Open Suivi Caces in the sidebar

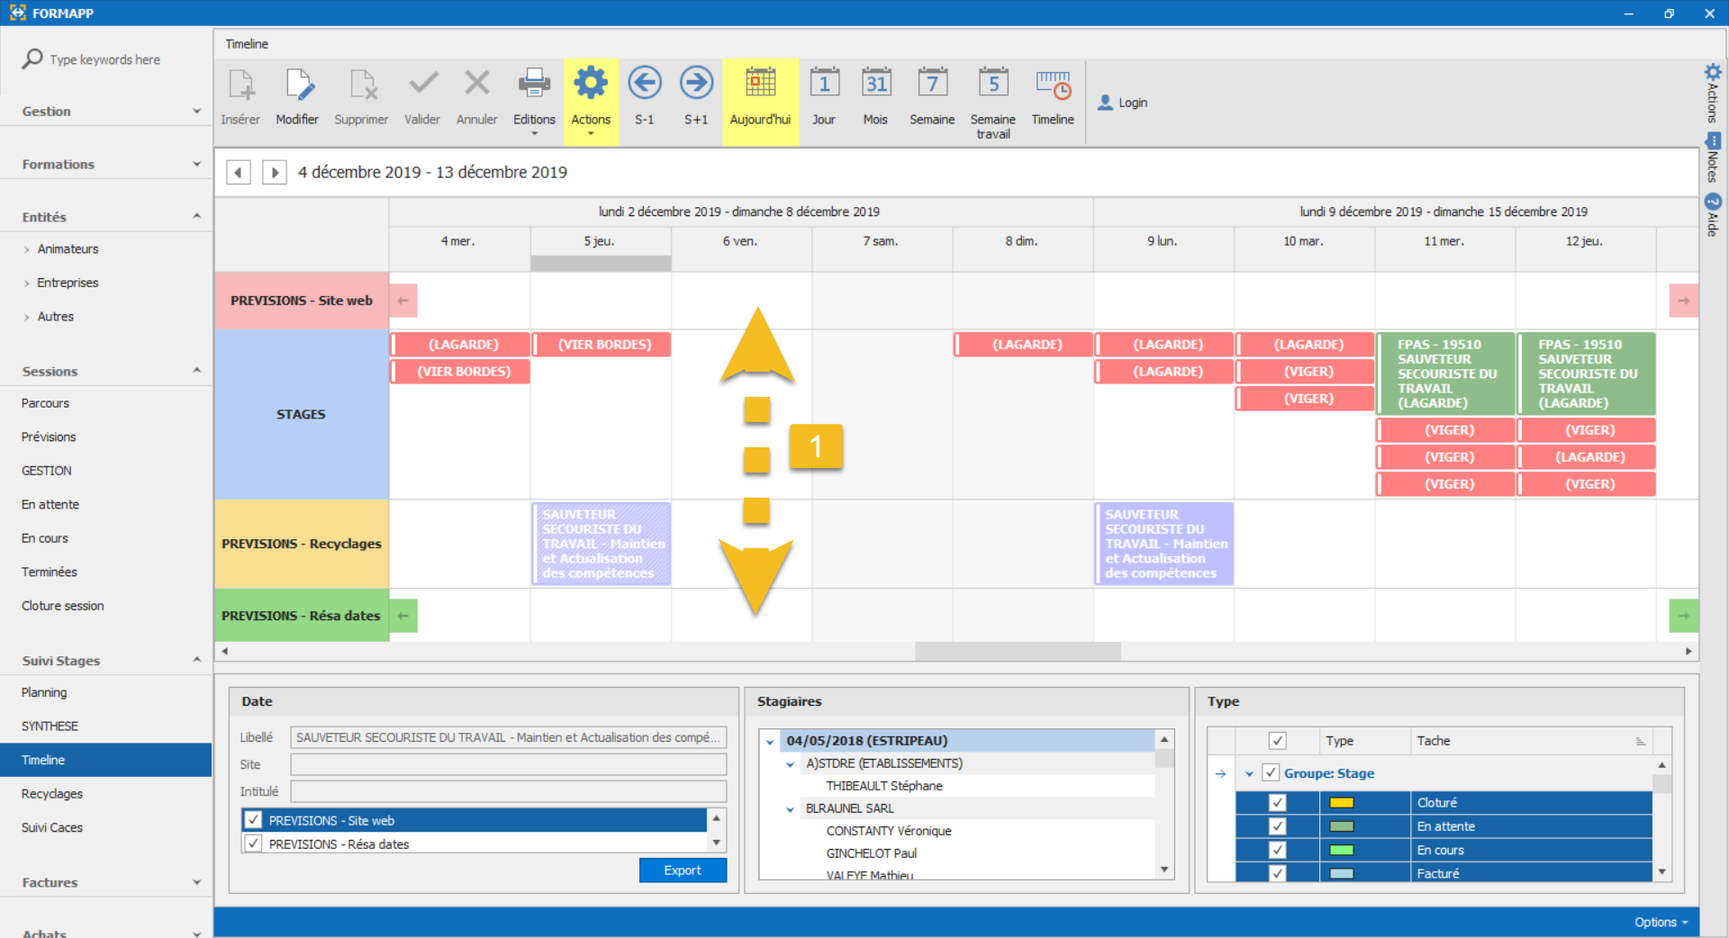tap(52, 827)
